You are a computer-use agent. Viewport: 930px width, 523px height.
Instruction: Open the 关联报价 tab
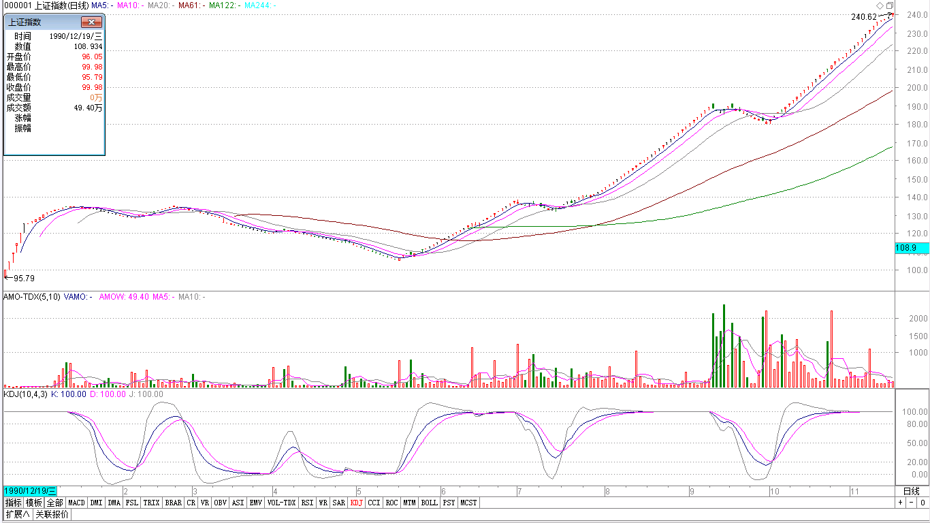point(52,514)
